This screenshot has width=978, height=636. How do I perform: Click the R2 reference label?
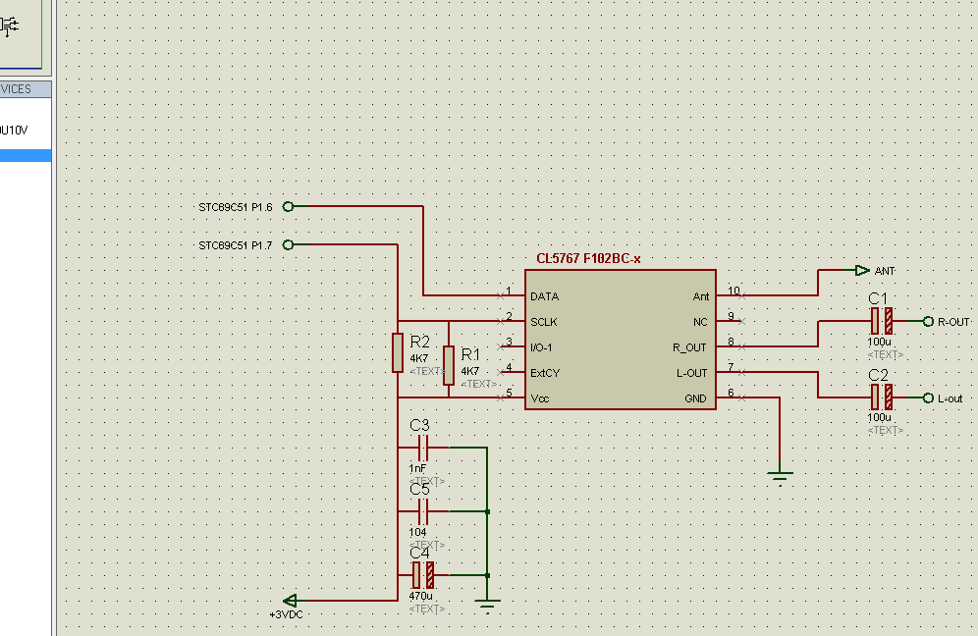click(419, 342)
